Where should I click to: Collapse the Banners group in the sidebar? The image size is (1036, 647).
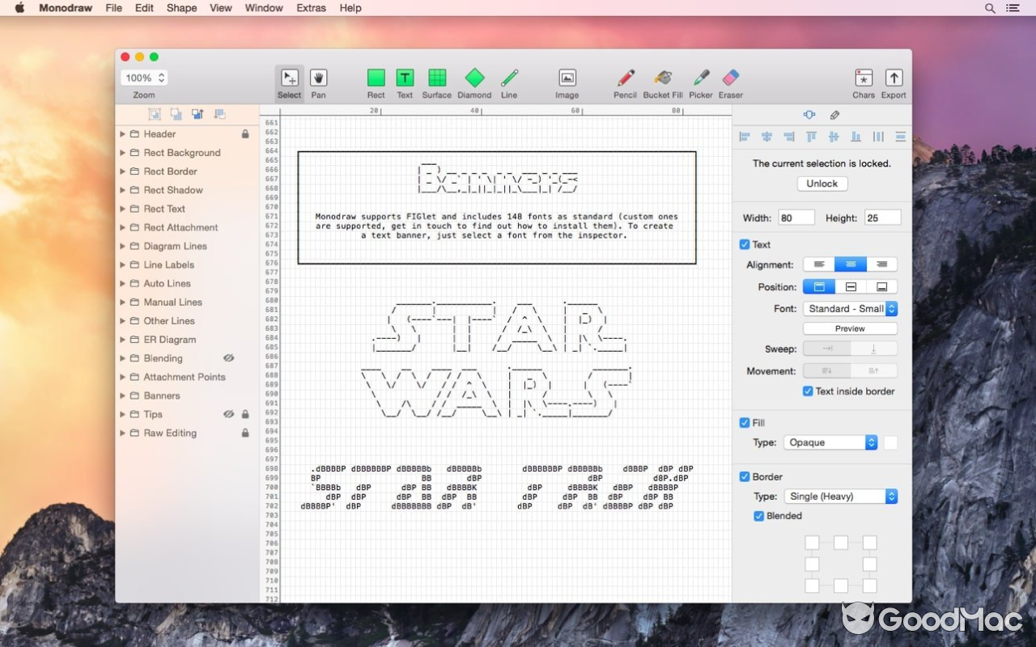click(x=123, y=395)
